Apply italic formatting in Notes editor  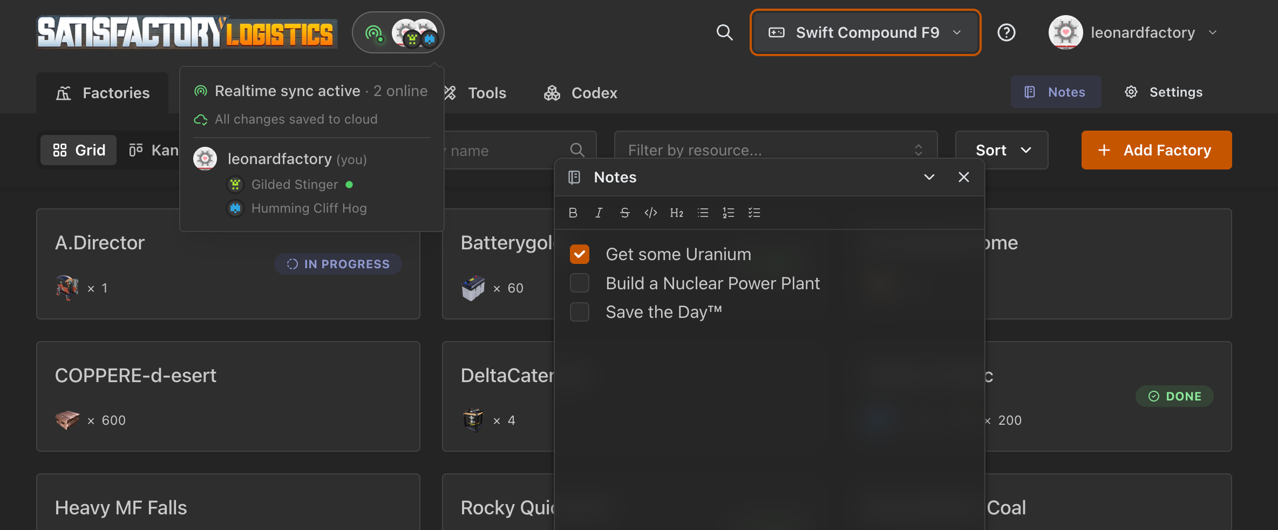(599, 213)
